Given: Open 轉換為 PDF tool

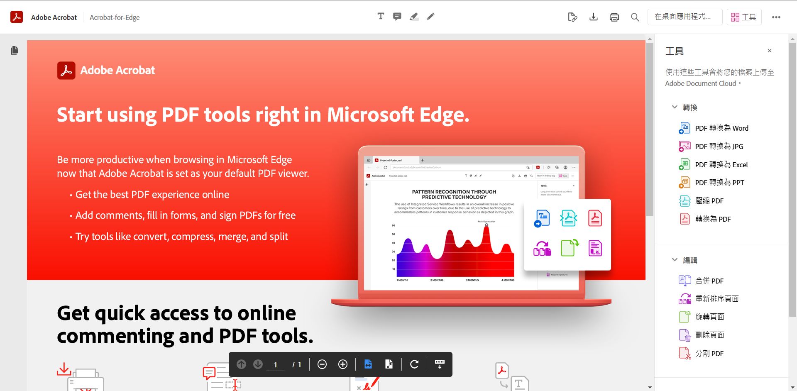Looking at the screenshot, I should tap(713, 219).
